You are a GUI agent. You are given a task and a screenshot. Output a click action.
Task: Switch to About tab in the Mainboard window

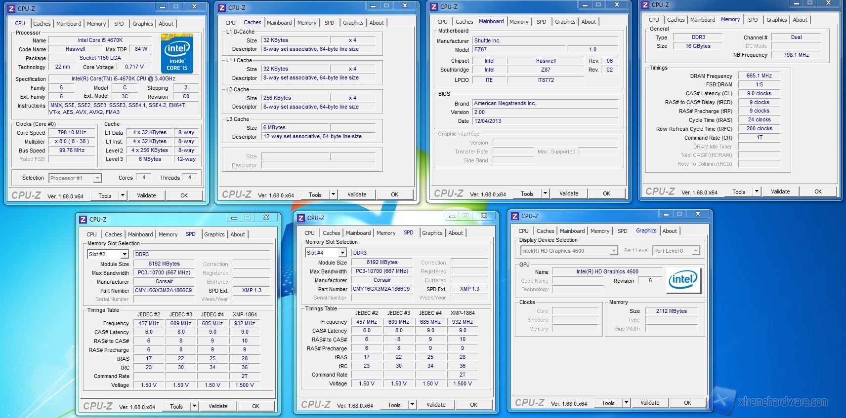[588, 22]
